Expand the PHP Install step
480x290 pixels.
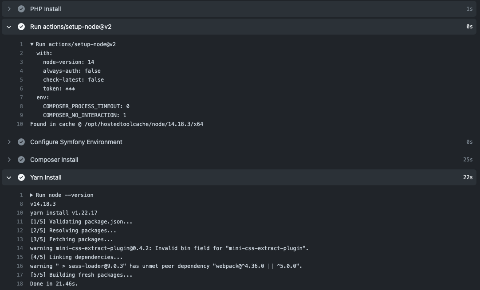coord(9,9)
